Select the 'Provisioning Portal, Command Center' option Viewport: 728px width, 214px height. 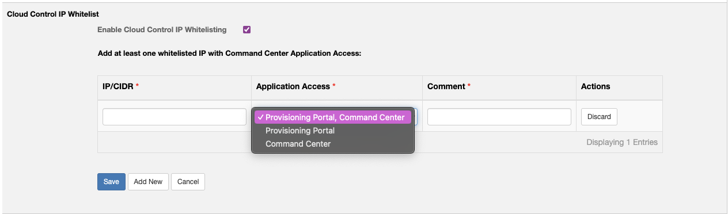click(333, 117)
